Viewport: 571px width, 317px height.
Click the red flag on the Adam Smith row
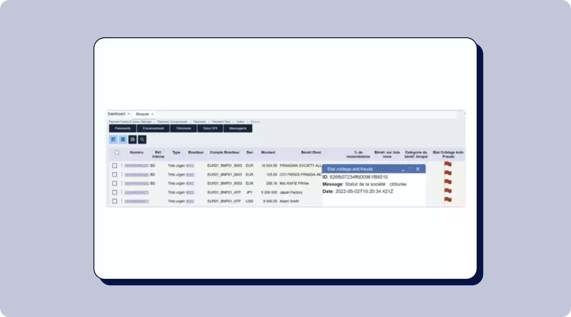click(x=448, y=200)
